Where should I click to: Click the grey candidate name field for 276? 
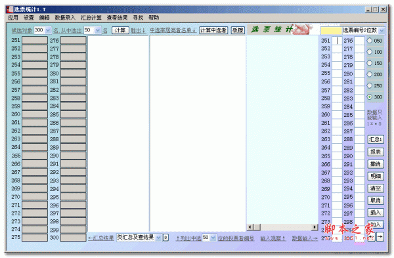click(x=74, y=40)
